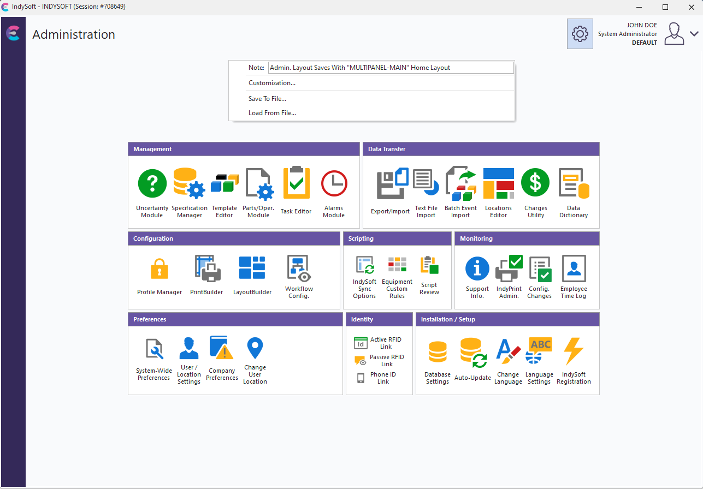The height and width of the screenshot is (489, 703).
Task: Open IndySoft Sync Options
Action: pos(364,265)
